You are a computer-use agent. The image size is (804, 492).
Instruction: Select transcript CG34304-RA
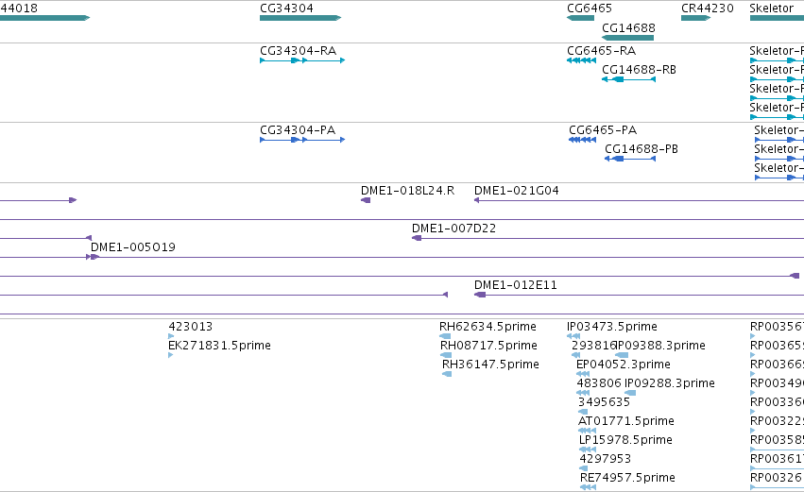(x=302, y=60)
